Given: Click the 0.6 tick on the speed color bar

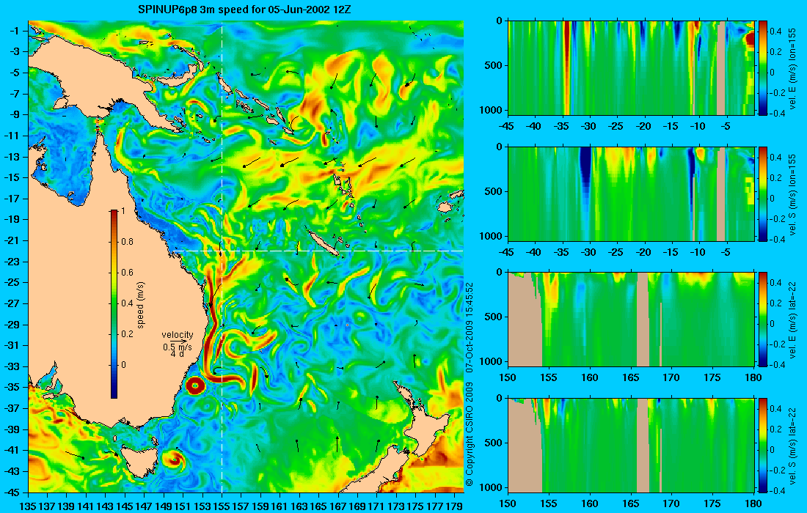Looking at the screenshot, I should tap(127, 273).
